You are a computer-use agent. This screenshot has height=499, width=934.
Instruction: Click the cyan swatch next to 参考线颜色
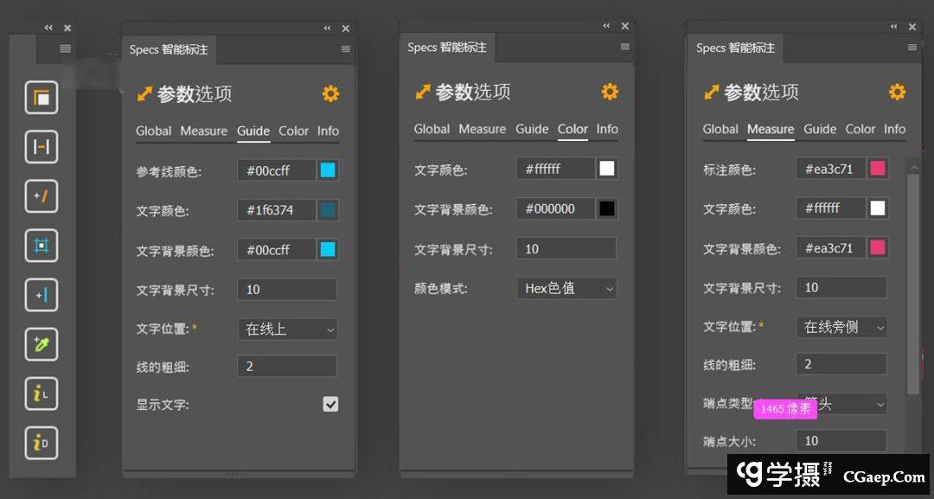[328, 170]
